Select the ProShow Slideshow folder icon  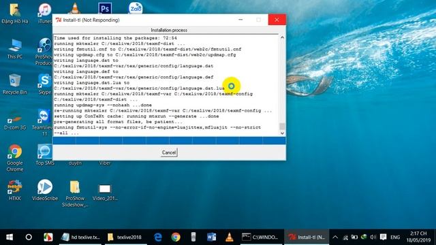click(75, 193)
